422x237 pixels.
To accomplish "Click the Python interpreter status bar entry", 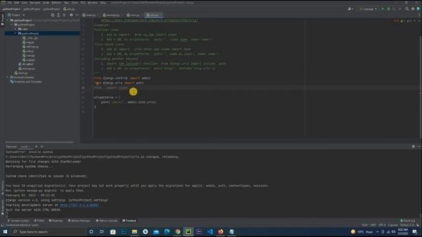I will [407, 225].
